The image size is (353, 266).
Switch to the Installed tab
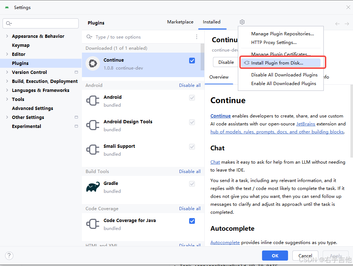coord(212,22)
